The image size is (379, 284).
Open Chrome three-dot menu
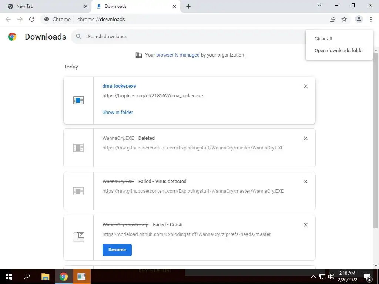tap(371, 19)
